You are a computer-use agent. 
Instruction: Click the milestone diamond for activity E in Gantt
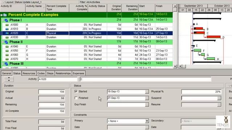194,46
